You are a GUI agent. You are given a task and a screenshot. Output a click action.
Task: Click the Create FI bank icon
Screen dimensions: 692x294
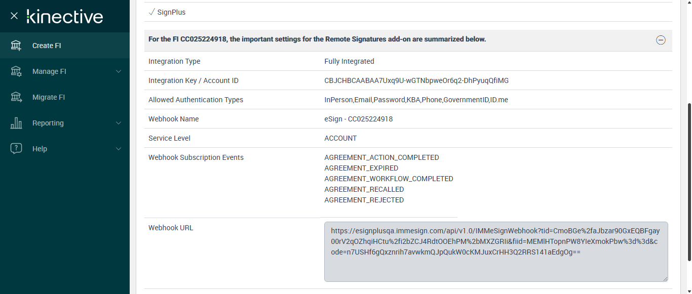(x=16, y=46)
